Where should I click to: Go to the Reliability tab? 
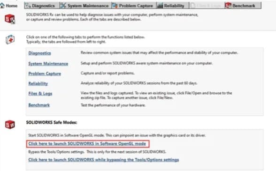[173, 6]
